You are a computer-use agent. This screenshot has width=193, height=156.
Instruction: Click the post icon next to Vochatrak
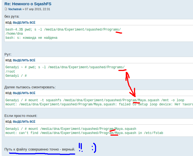coord(6,9)
